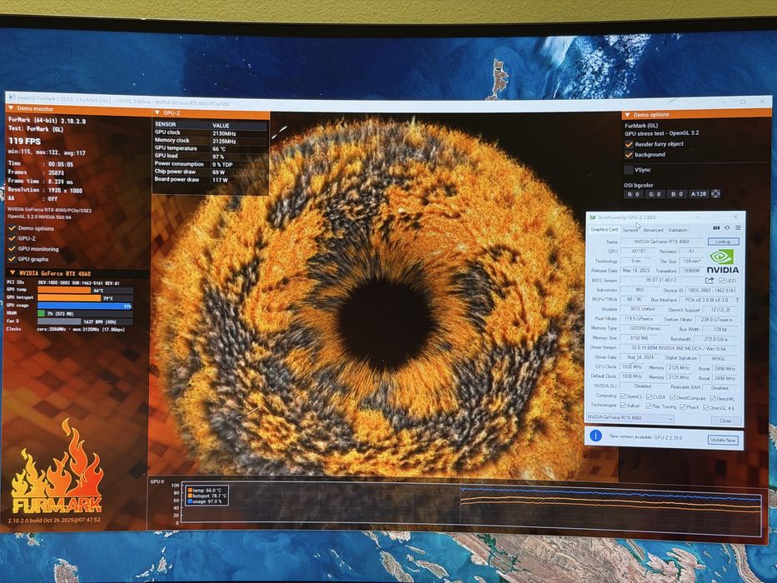
Task: Toggle the OpenCL checkbox in GPU-Z
Action: coord(623,396)
